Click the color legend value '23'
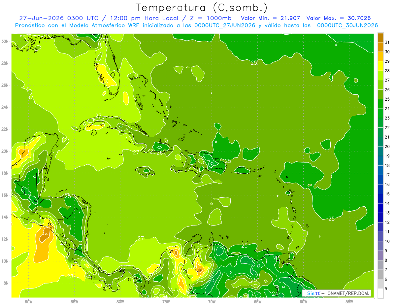The height and width of the screenshot is (306, 396). pos(387,118)
